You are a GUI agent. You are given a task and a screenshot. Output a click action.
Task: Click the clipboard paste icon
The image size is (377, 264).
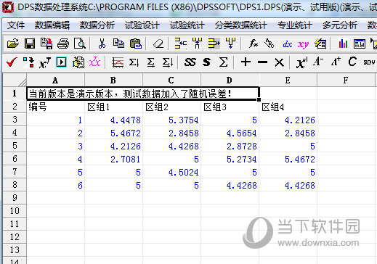pos(136,44)
